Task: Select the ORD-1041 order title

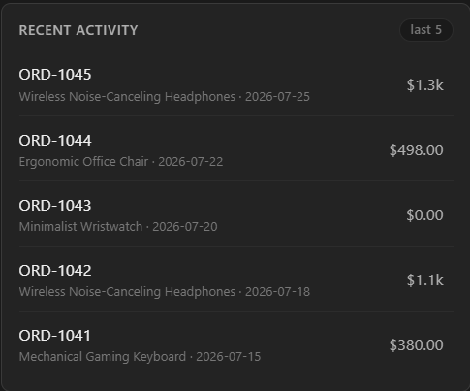Action: pos(55,336)
